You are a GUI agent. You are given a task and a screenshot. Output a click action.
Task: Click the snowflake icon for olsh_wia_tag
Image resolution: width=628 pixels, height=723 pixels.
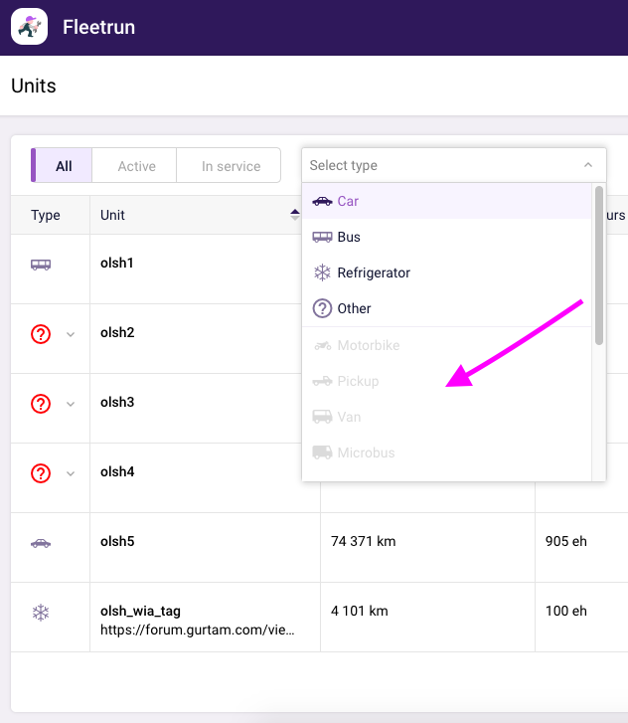click(x=41, y=613)
